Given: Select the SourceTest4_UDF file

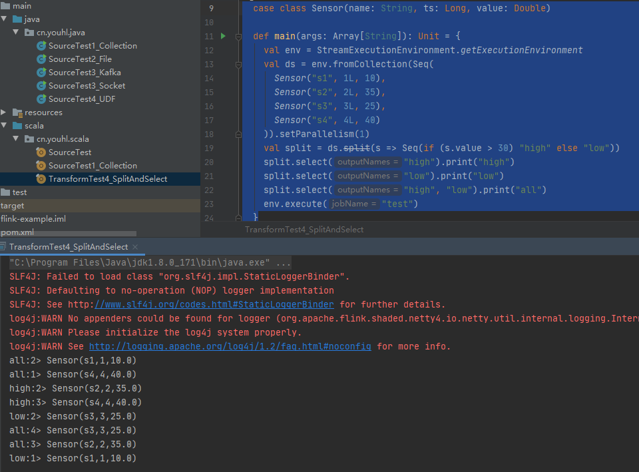Looking at the screenshot, I should (82, 99).
